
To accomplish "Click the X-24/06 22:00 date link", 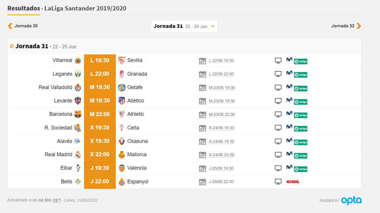I will pyautogui.click(x=221, y=155).
